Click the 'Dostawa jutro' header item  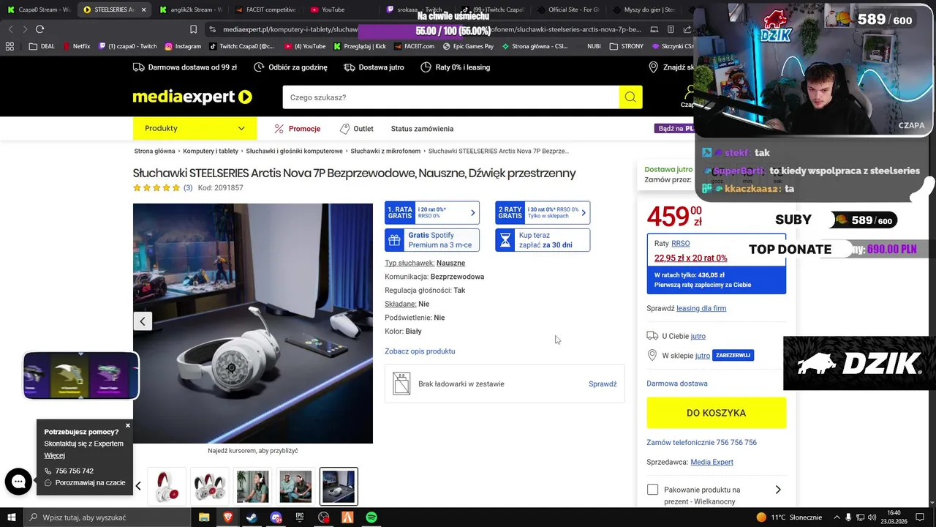click(x=374, y=67)
